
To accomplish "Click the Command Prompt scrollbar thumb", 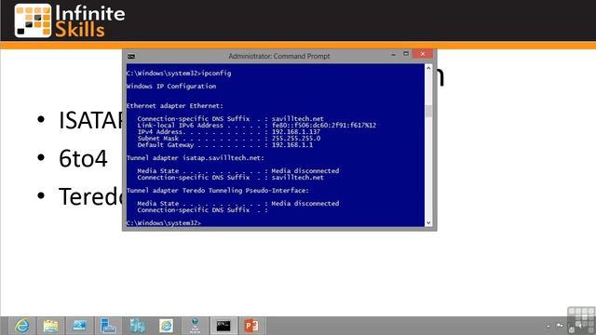I will pyautogui.click(x=428, y=112).
